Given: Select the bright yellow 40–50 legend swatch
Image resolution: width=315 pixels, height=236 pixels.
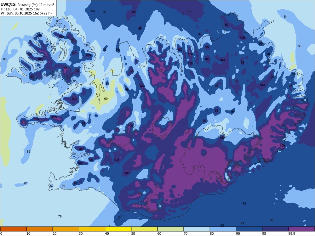Looking at the screenshot, I should click(118, 229).
